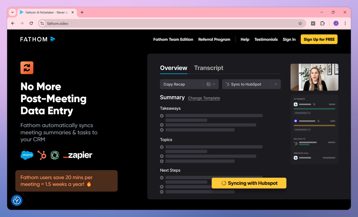Click the Change Template link

(x=204, y=98)
